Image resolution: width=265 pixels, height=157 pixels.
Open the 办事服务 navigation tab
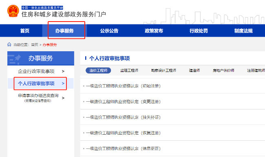(64, 31)
